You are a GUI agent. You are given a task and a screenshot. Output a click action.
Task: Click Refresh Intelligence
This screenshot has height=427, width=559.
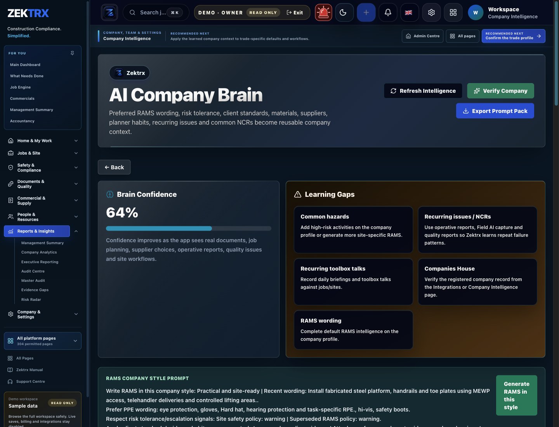click(x=423, y=91)
